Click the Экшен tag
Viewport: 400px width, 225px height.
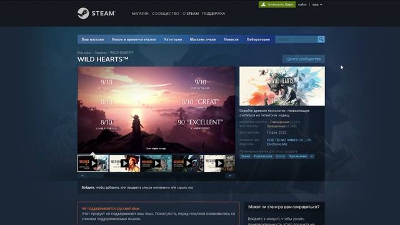pos(246,156)
